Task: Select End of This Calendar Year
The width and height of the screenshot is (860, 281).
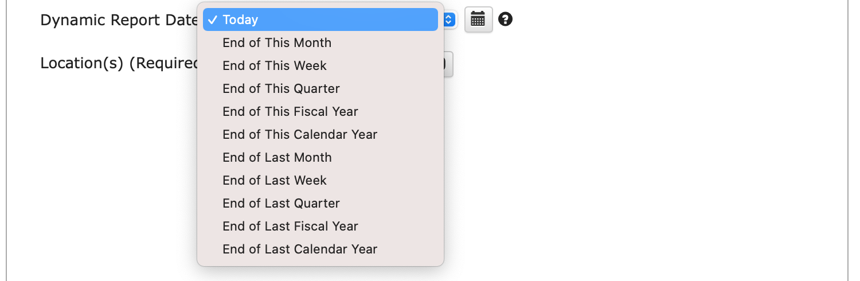Action: (x=300, y=134)
